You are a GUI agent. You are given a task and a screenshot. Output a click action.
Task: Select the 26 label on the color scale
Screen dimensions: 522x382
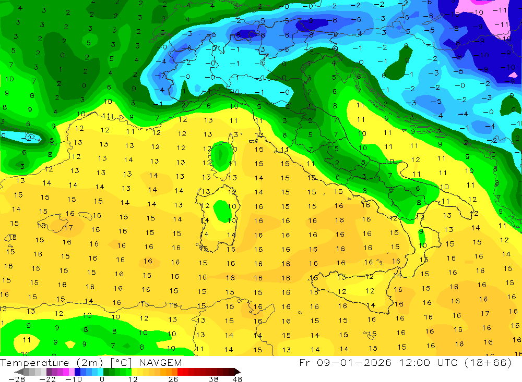click(x=173, y=379)
